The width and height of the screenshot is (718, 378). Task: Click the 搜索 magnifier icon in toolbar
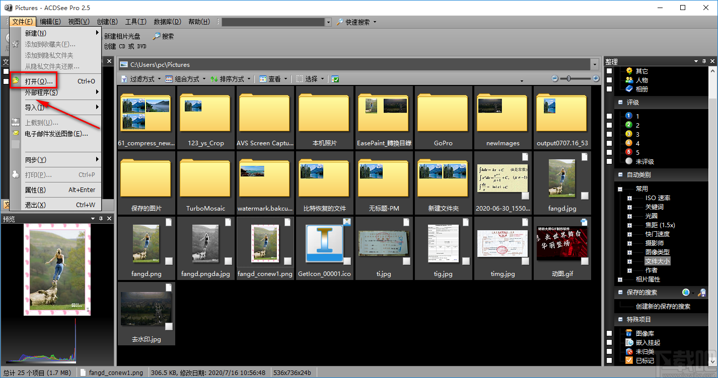tap(156, 36)
